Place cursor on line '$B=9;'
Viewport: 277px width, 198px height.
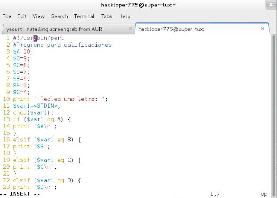[x=21, y=58]
